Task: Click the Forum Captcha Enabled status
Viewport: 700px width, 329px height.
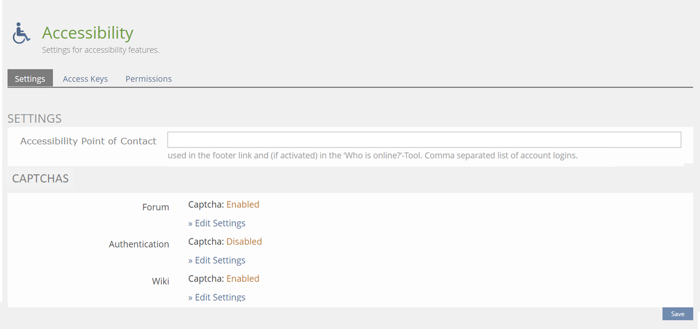Action: coord(243,205)
